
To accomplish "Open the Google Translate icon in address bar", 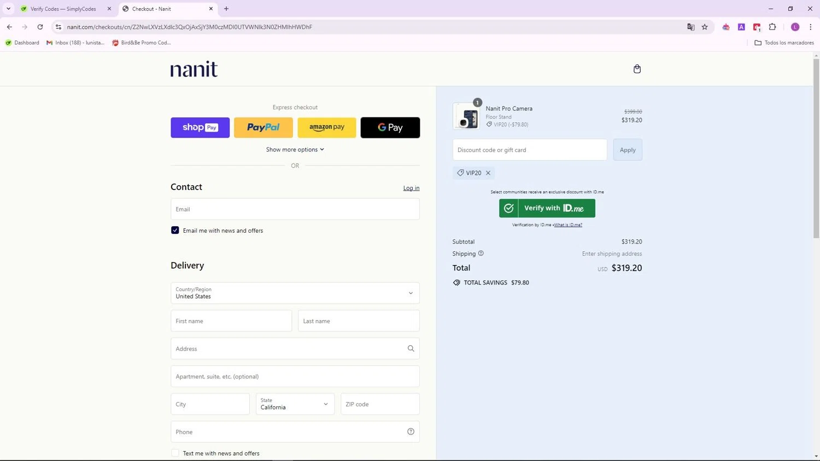I will click(690, 27).
